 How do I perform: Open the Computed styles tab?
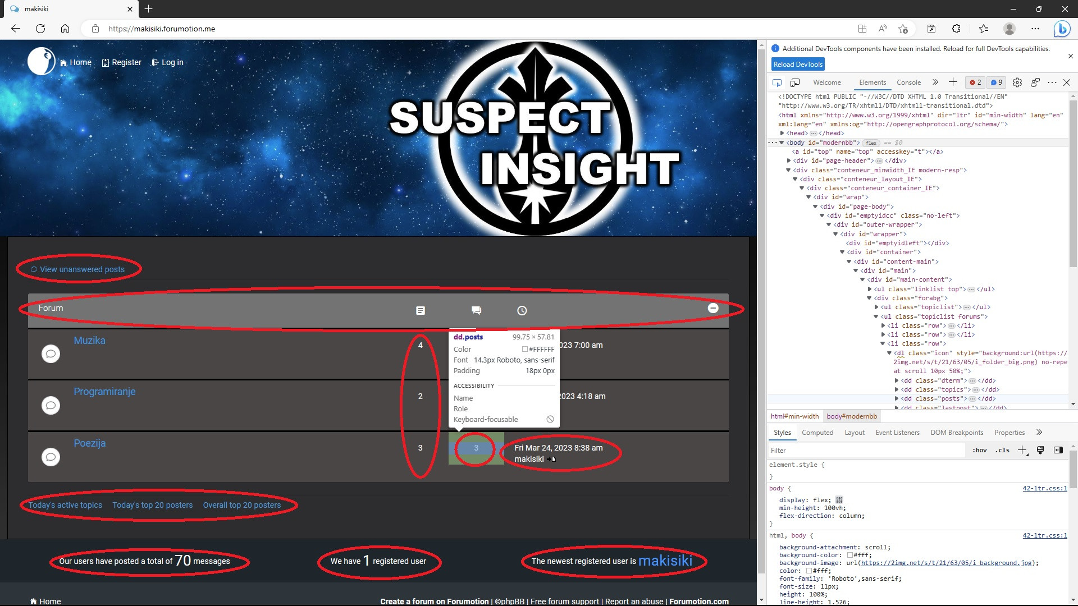[817, 433]
